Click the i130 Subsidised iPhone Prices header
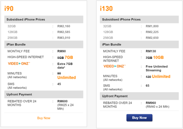This screenshot has height=129, width=183. click(x=139, y=19)
